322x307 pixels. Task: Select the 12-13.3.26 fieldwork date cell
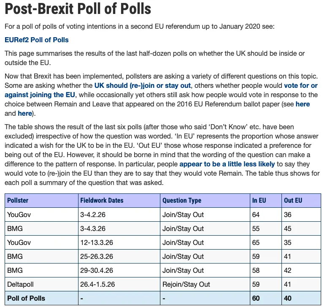[x=119, y=242]
